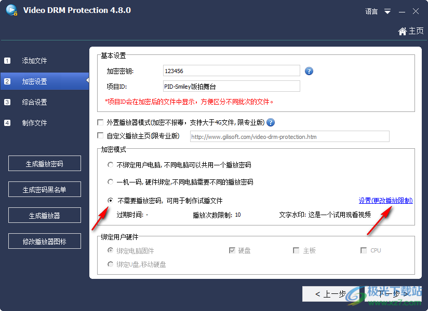Click the step 2 number icon for 加密设置
428x311 pixels.
click(7, 81)
